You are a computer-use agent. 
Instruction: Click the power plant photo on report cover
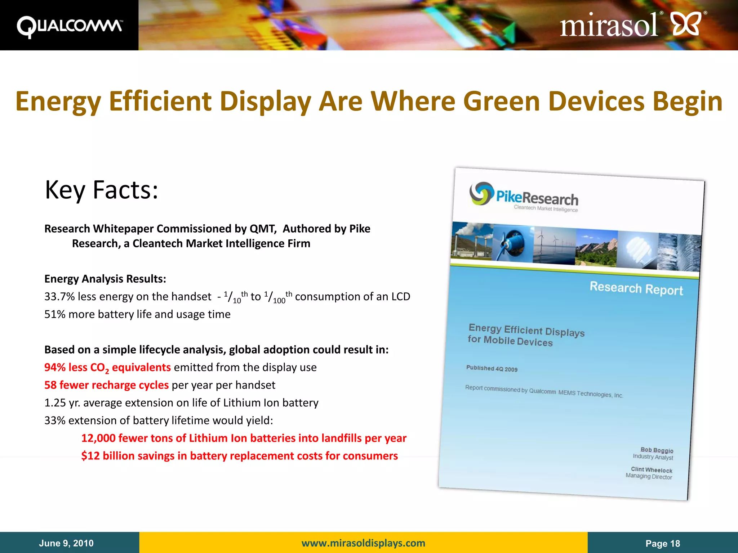472,240
